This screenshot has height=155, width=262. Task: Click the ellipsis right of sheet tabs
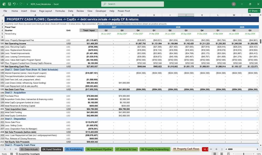coord(211,149)
